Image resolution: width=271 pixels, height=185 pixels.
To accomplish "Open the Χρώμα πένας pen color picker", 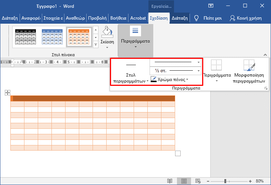I will [170, 80].
